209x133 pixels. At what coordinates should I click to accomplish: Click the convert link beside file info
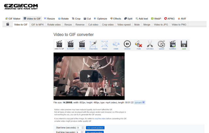[139, 102]
